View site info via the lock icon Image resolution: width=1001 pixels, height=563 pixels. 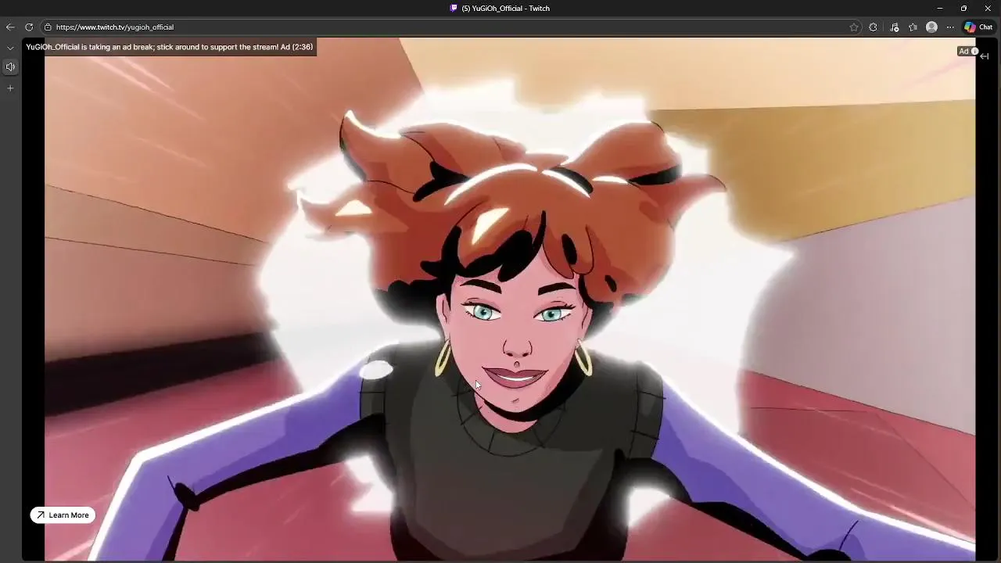point(48,27)
